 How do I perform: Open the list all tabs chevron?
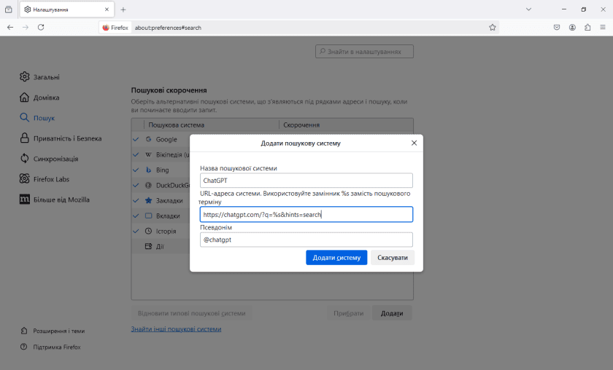tap(528, 9)
